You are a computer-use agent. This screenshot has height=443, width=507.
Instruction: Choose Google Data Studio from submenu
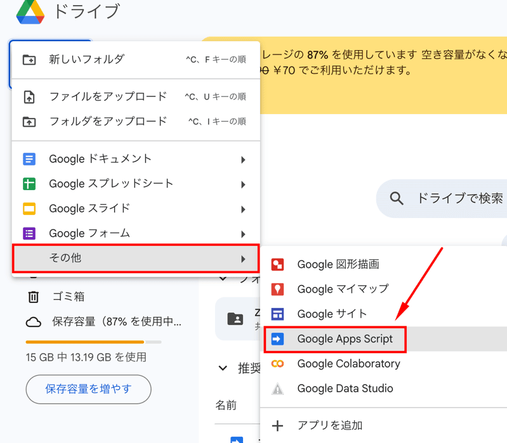pyautogui.click(x=385, y=388)
